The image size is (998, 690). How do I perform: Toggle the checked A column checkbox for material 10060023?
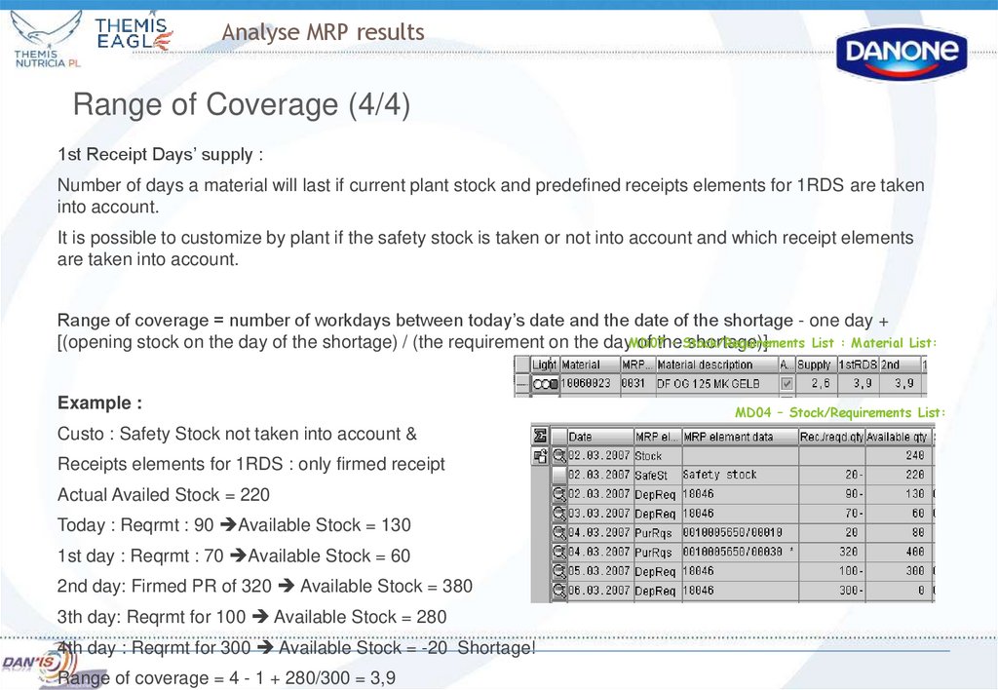click(x=787, y=381)
